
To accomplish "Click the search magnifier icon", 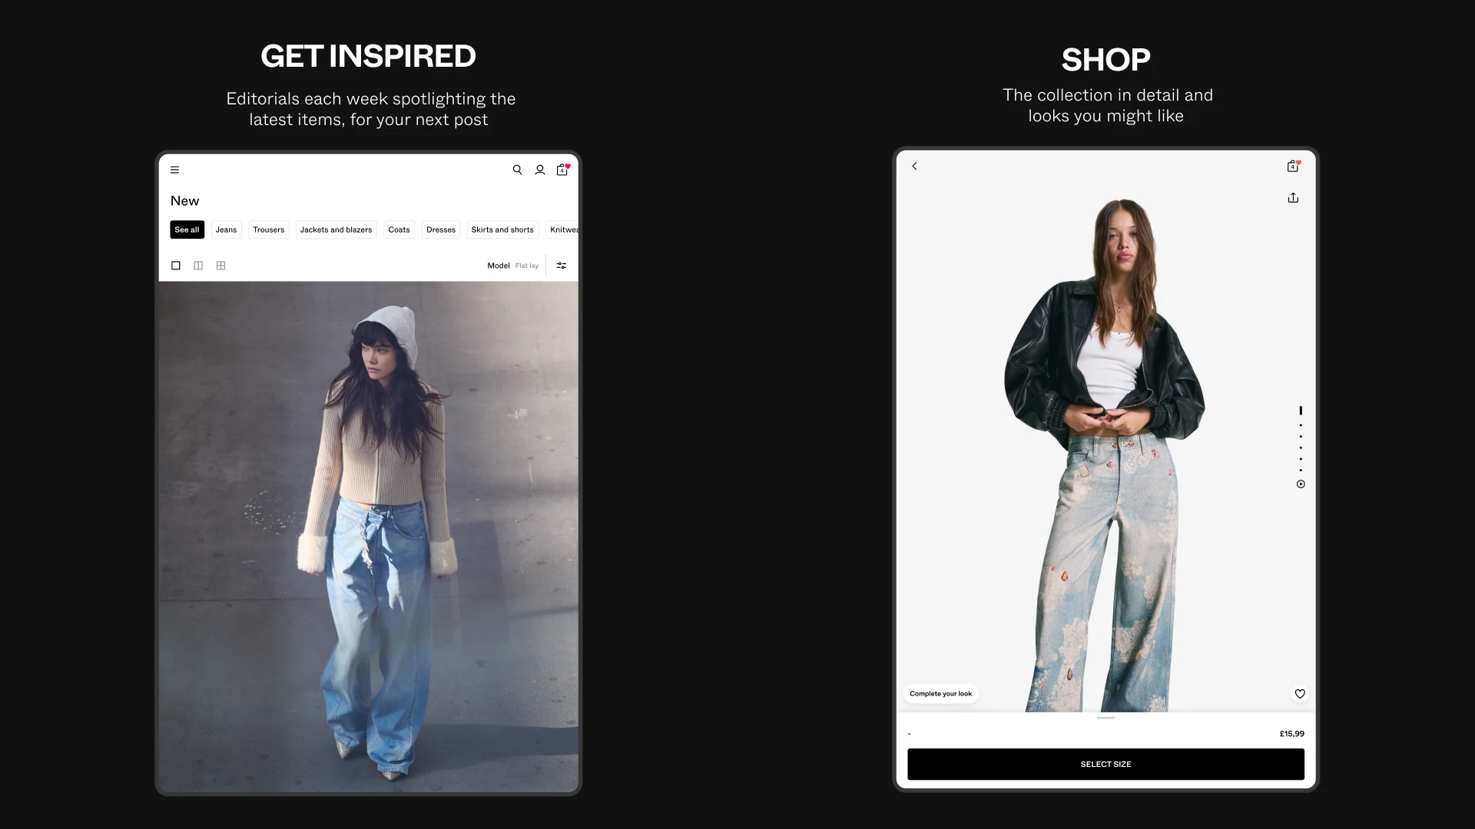I will coord(517,170).
